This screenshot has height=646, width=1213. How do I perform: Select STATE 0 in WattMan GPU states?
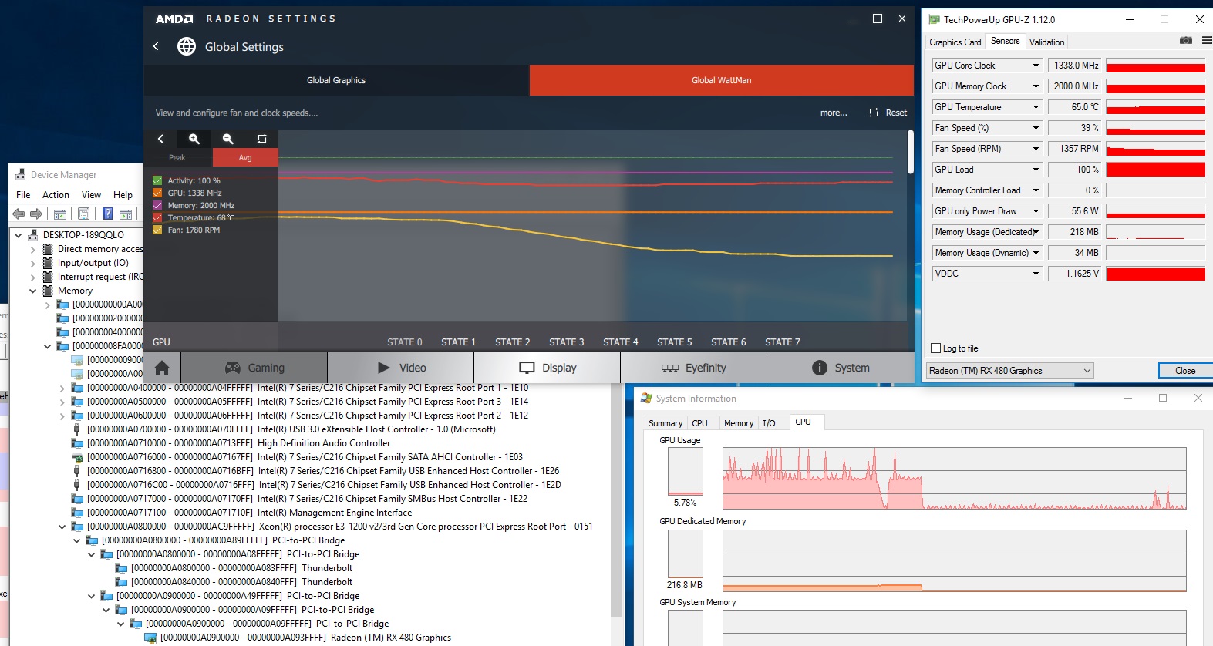click(x=405, y=342)
